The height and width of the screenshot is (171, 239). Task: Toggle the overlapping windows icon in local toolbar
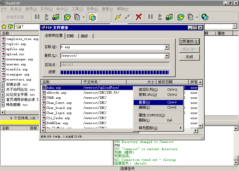92,17
